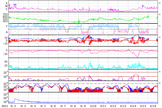Image resolution: width=162 pixels, height=108 pixels.
Task: Select the 4/15 date label
Action: click(143, 106)
